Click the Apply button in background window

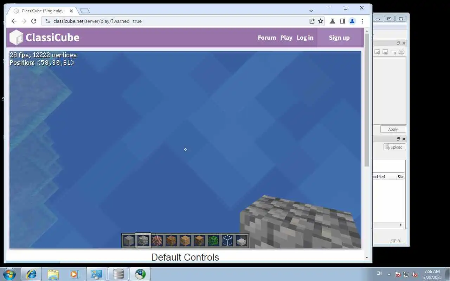[393, 129]
